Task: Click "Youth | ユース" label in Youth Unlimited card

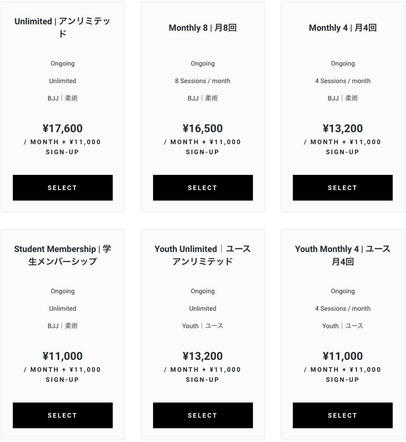Action: 203,326
